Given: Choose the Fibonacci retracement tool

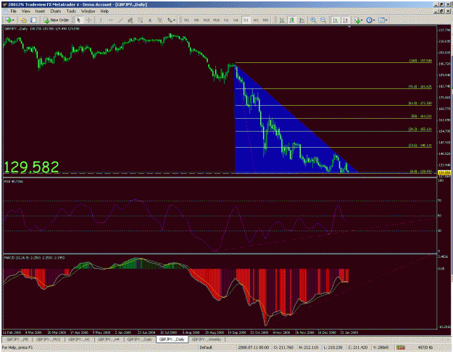Looking at the screenshot, I should 140,20.
